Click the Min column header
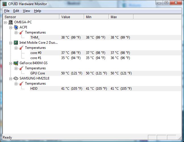This screenshot has width=184, height=142. [x=96, y=17]
